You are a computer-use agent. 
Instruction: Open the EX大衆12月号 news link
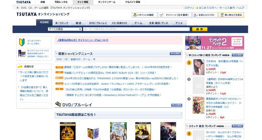coord(110,90)
